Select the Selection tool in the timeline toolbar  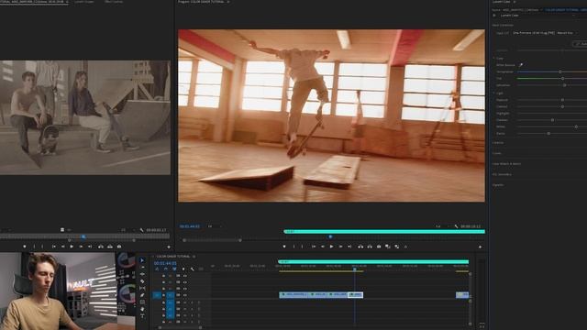coord(142,260)
